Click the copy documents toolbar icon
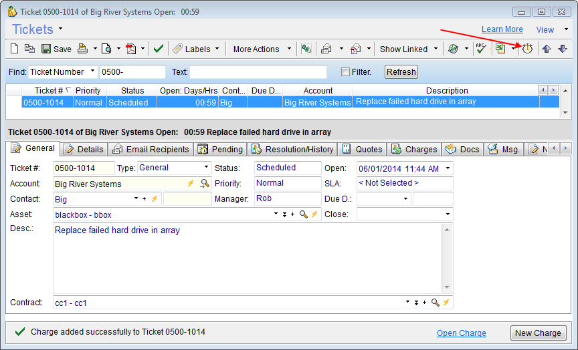Image resolution: width=578 pixels, height=350 pixels. point(30,49)
